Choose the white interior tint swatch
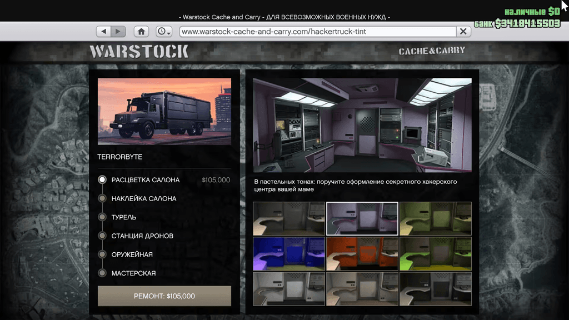The width and height of the screenshot is (569, 320). pyautogui.click(x=289, y=289)
